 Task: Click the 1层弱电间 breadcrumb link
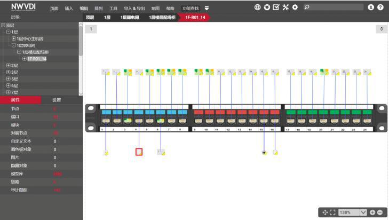coord(130,18)
